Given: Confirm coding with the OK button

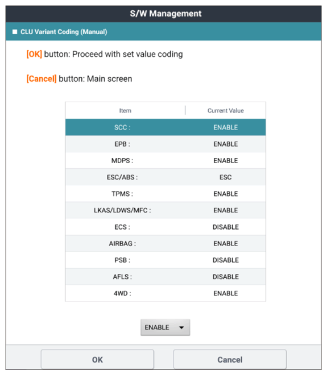Looking at the screenshot, I should click(97, 360).
